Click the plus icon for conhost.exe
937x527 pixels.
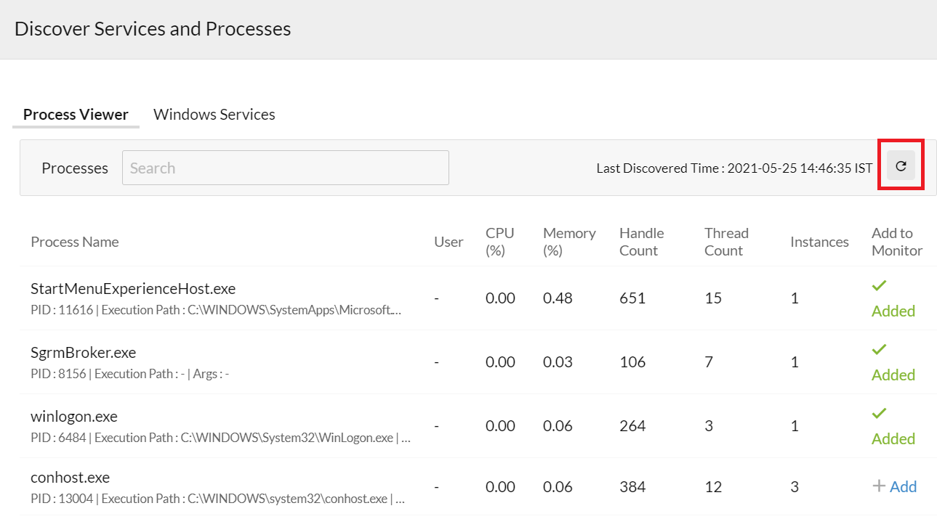[879, 486]
